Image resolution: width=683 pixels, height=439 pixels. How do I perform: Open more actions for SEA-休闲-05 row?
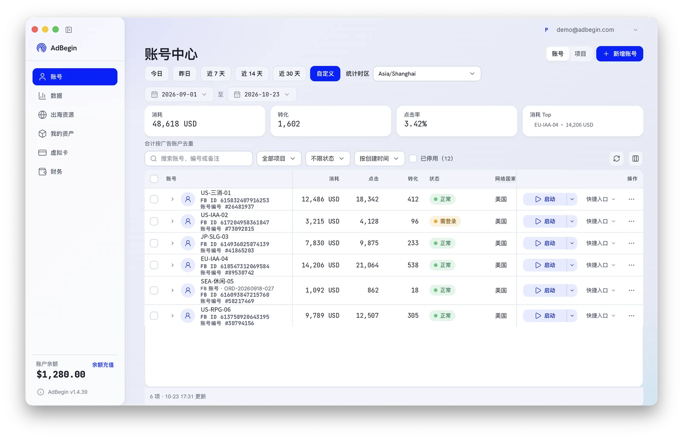click(x=631, y=291)
